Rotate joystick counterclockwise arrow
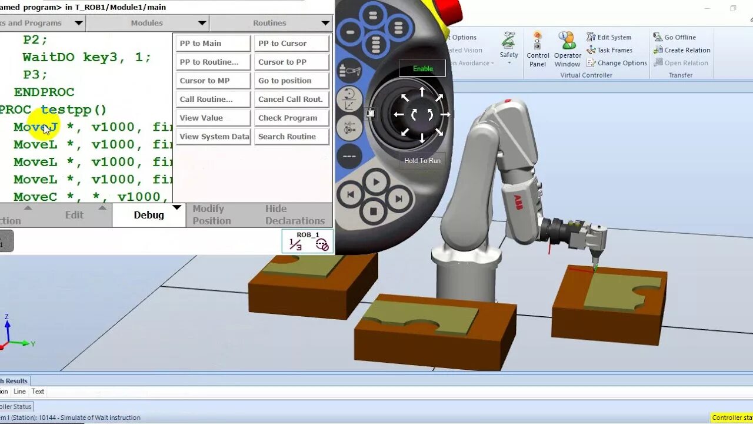The image size is (753, 424). pos(414,115)
